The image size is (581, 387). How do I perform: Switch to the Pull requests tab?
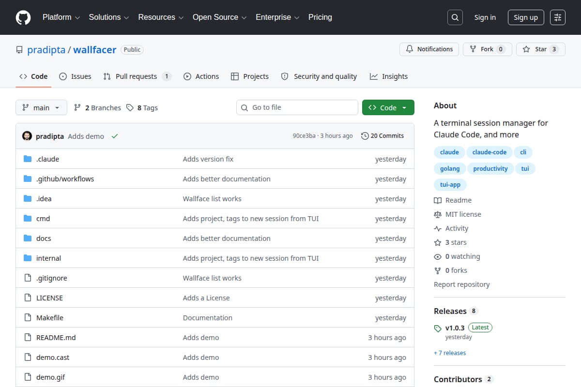point(138,76)
